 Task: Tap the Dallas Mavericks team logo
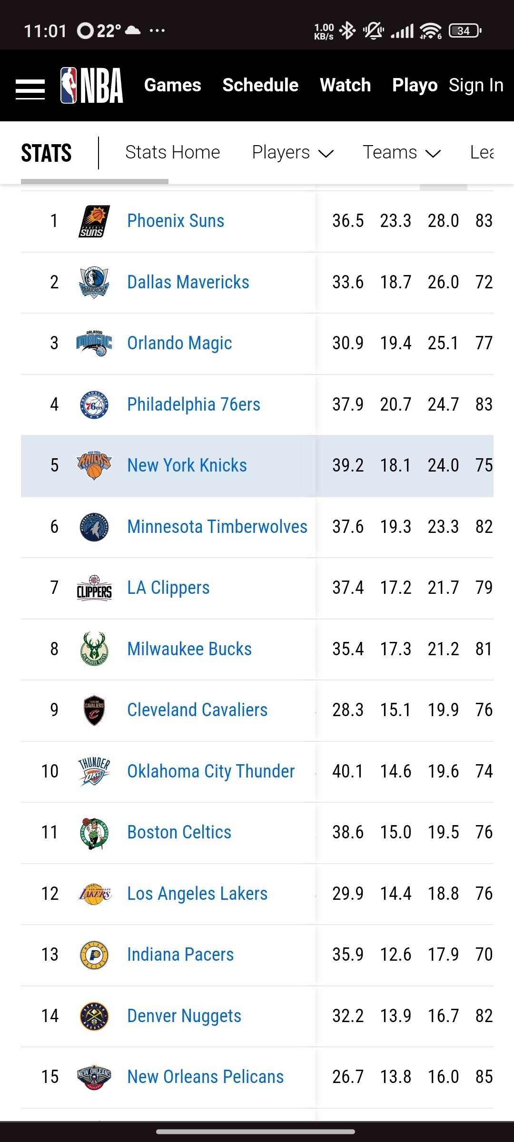(x=94, y=283)
